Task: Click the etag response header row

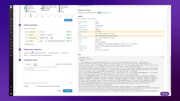Action: pos(121,36)
